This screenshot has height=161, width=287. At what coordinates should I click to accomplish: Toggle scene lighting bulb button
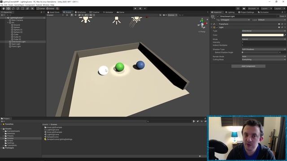coord(72,15)
